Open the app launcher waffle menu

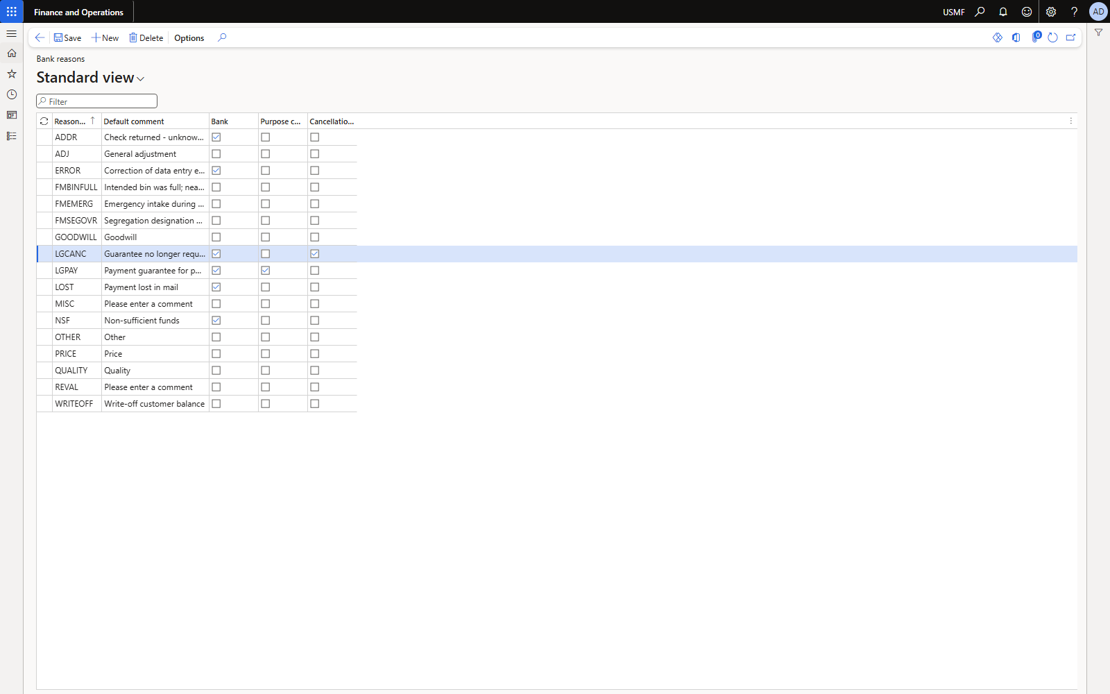pos(12,12)
